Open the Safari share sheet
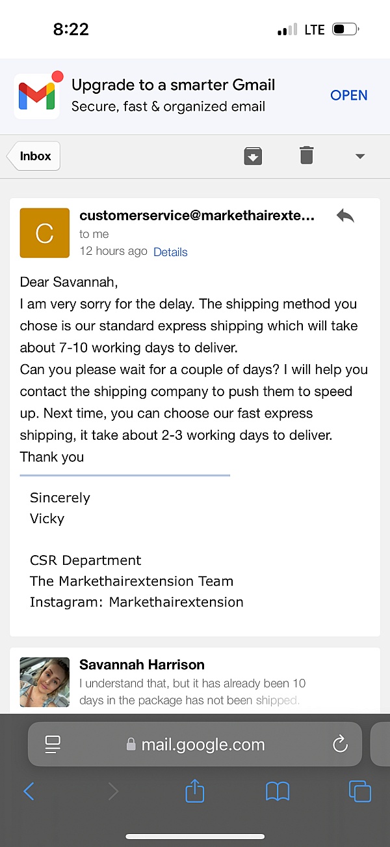Image resolution: width=390 pixels, height=847 pixels. click(x=195, y=791)
